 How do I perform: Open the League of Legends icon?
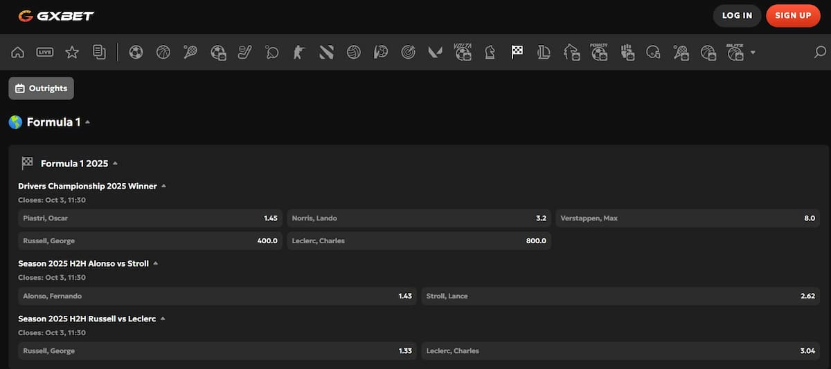(x=544, y=52)
